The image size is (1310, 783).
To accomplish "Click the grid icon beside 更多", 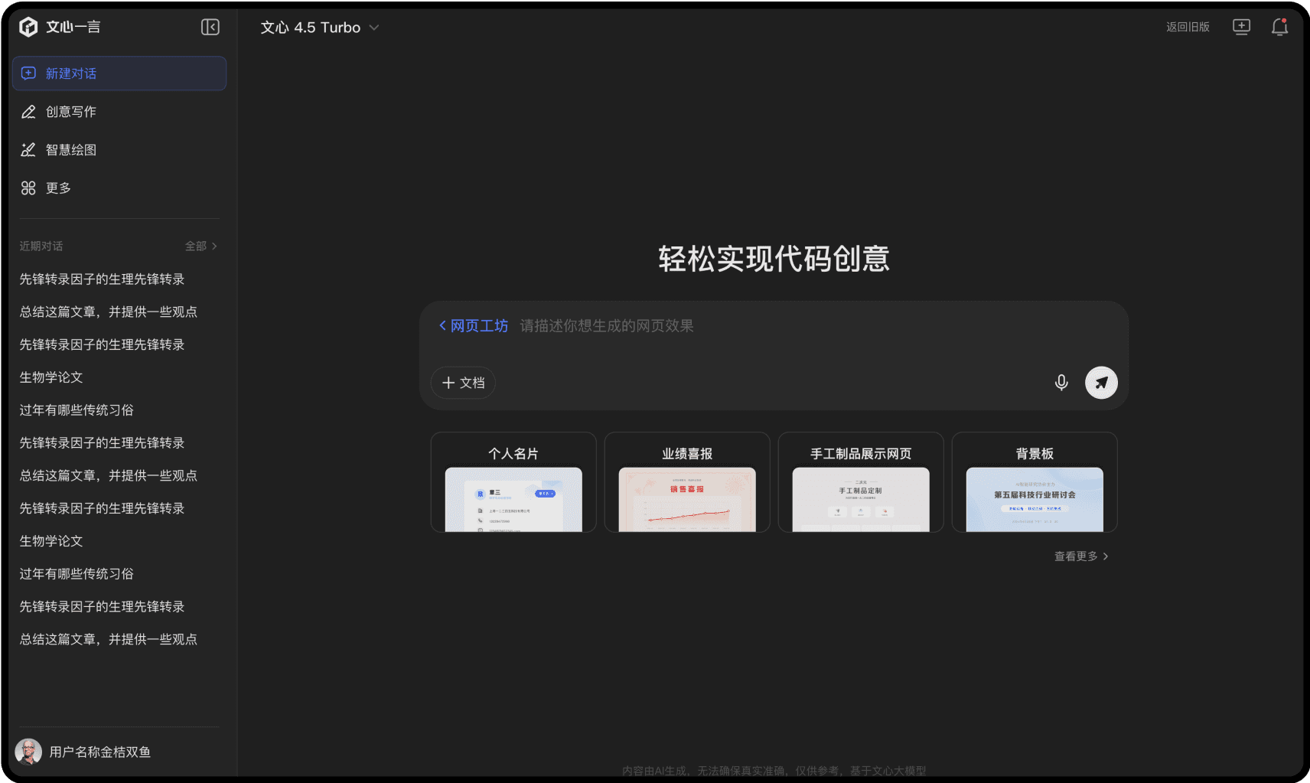I will click(28, 188).
